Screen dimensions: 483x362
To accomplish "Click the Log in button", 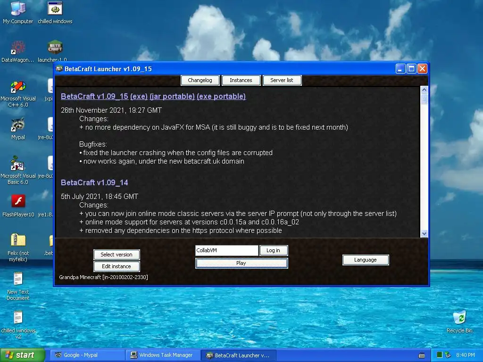I will [273, 250].
